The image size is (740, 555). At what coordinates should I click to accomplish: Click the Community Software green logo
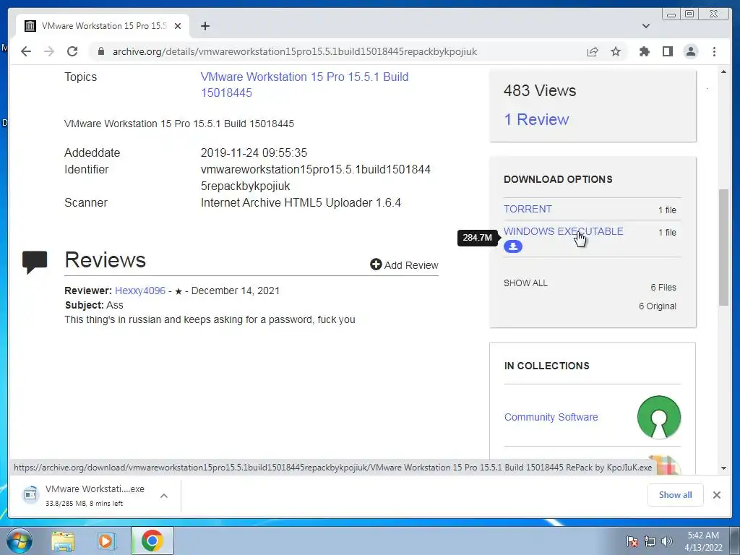tap(659, 417)
